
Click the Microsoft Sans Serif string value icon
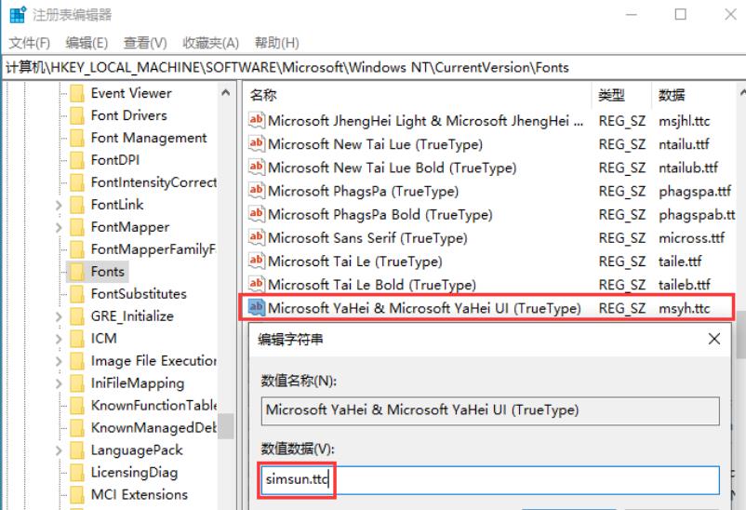(x=257, y=238)
